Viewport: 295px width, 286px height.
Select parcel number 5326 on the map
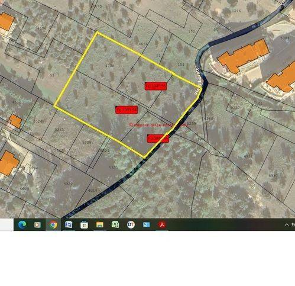(87, 142)
